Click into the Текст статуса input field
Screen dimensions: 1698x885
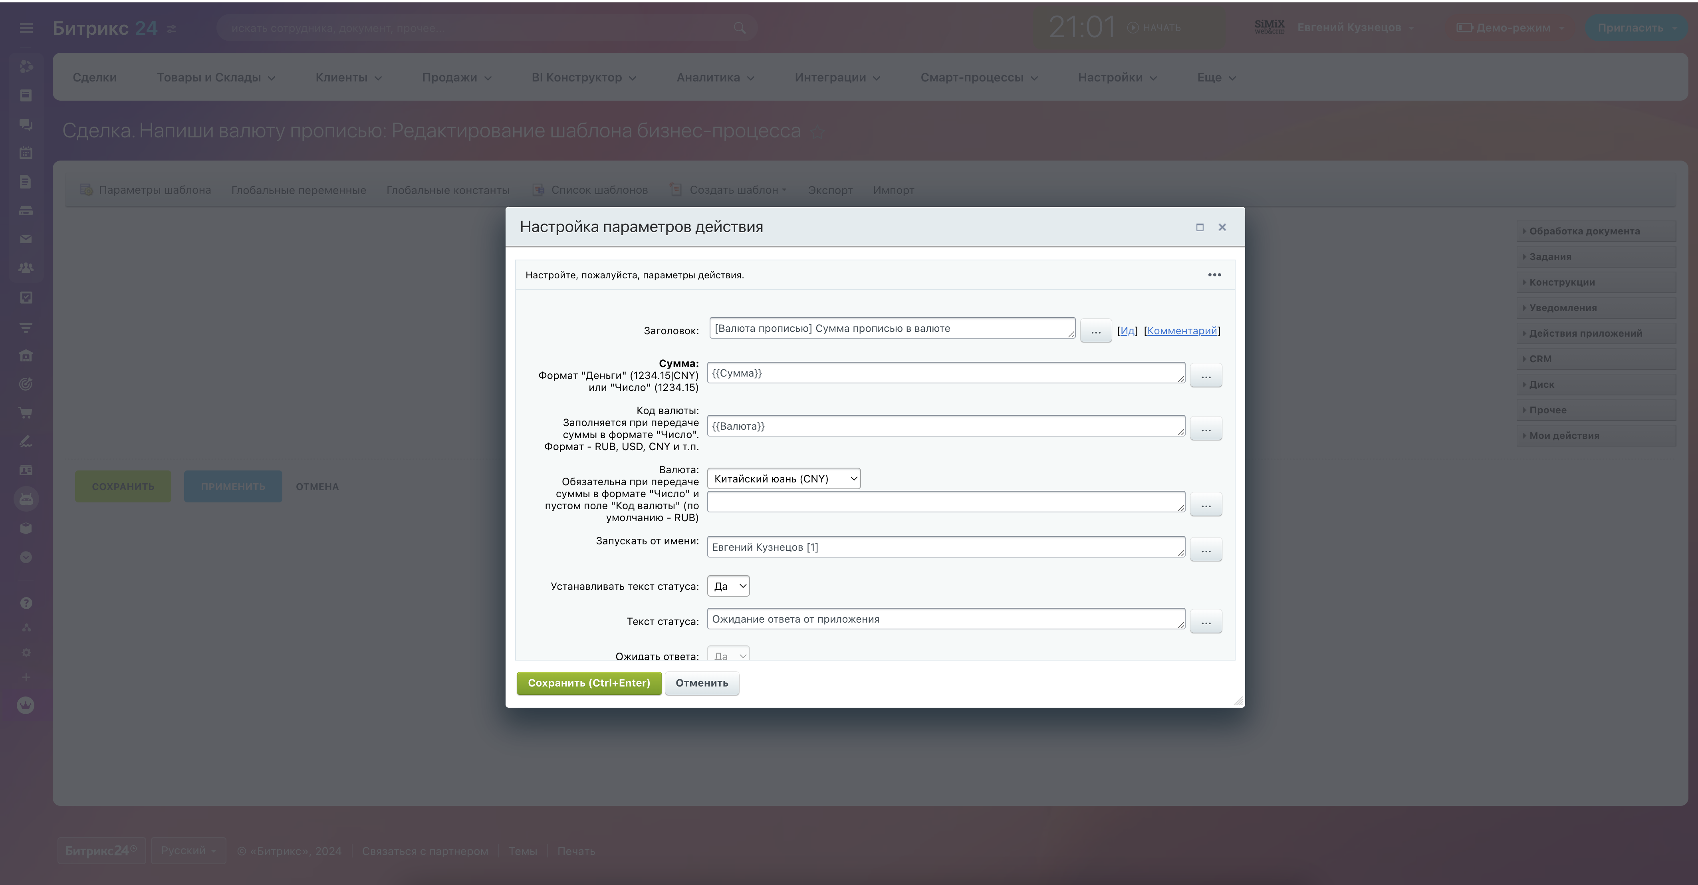coord(945,619)
